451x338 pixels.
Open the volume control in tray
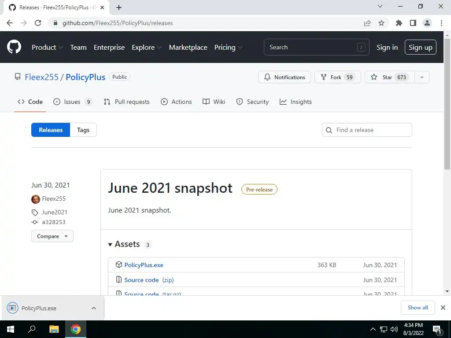click(x=394, y=329)
